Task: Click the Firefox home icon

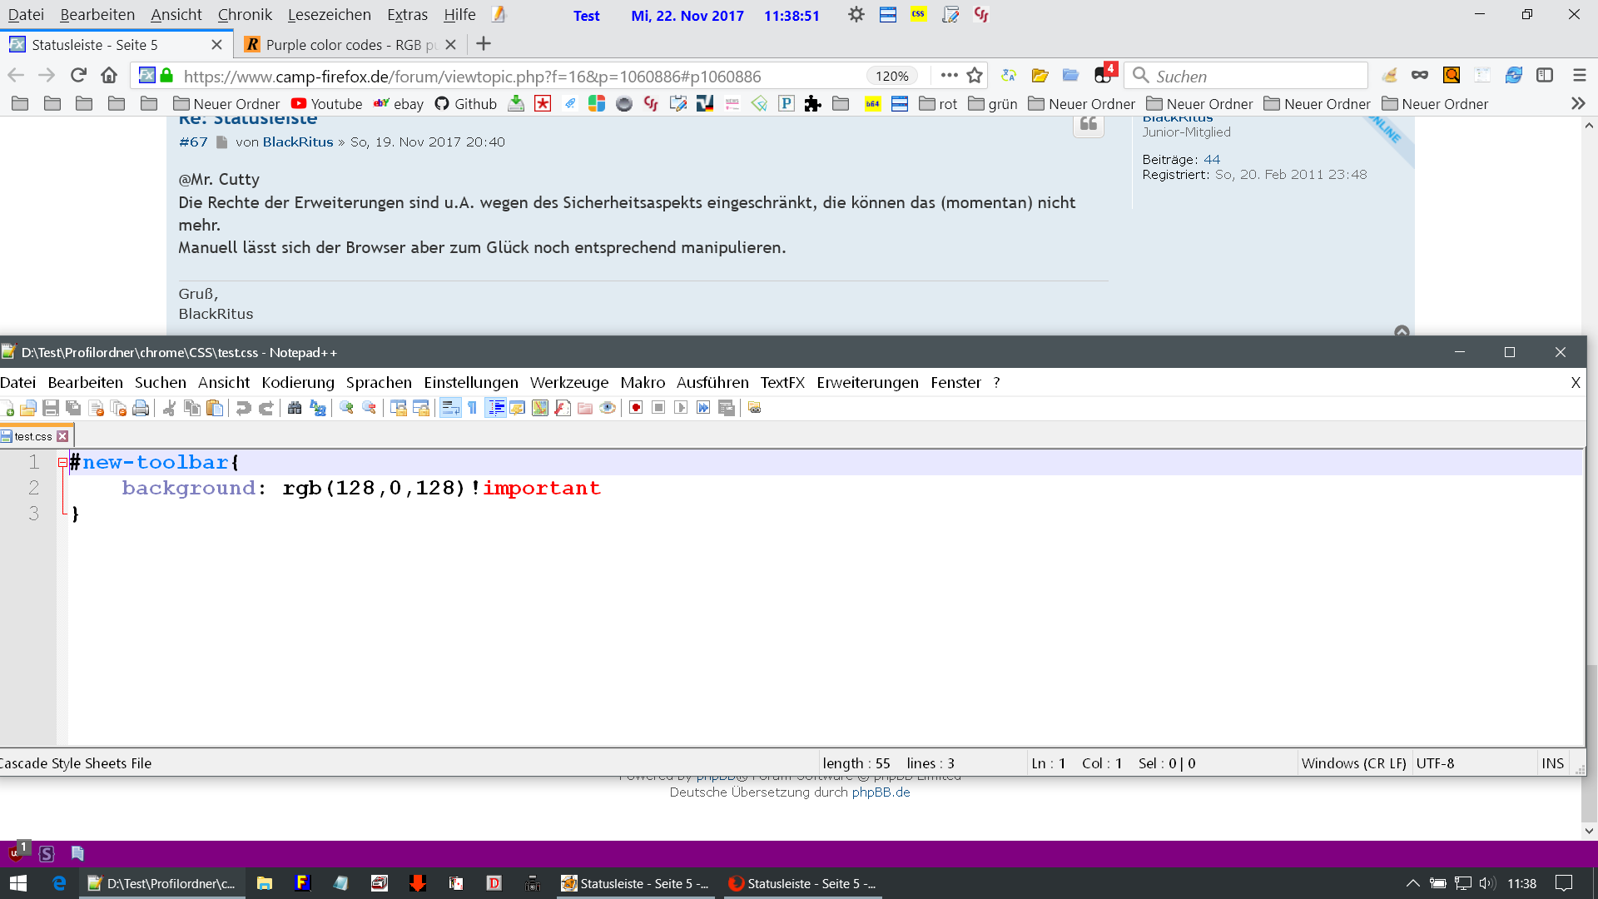Action: click(x=108, y=76)
